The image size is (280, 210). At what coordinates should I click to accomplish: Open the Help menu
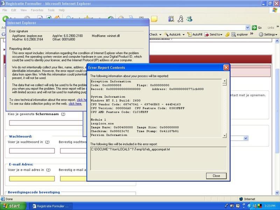click(x=62, y=10)
